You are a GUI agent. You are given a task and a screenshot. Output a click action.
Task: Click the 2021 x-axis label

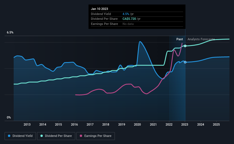(x=153, y=124)
